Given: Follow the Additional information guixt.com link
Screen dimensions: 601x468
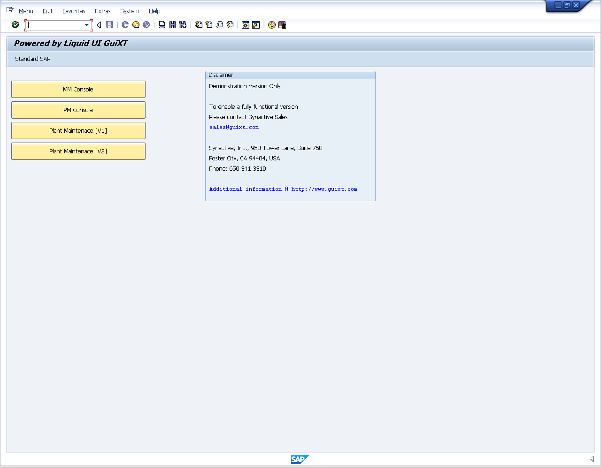Looking at the screenshot, I should (x=283, y=189).
